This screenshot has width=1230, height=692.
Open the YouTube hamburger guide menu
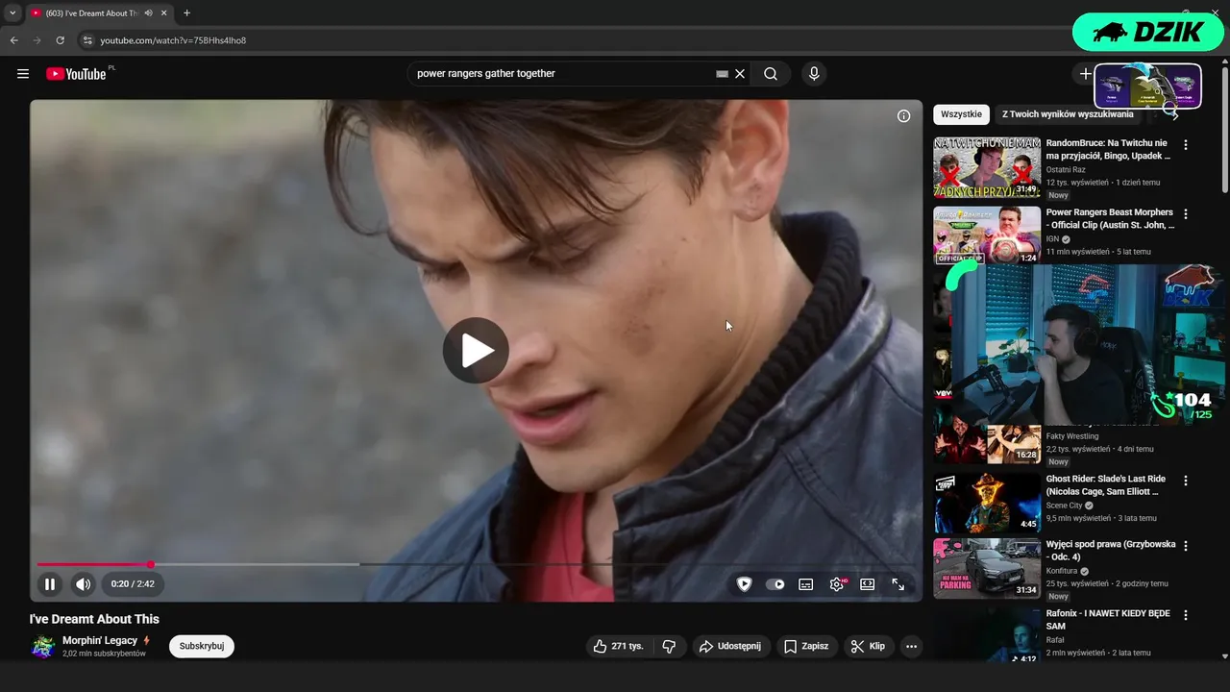click(x=23, y=74)
